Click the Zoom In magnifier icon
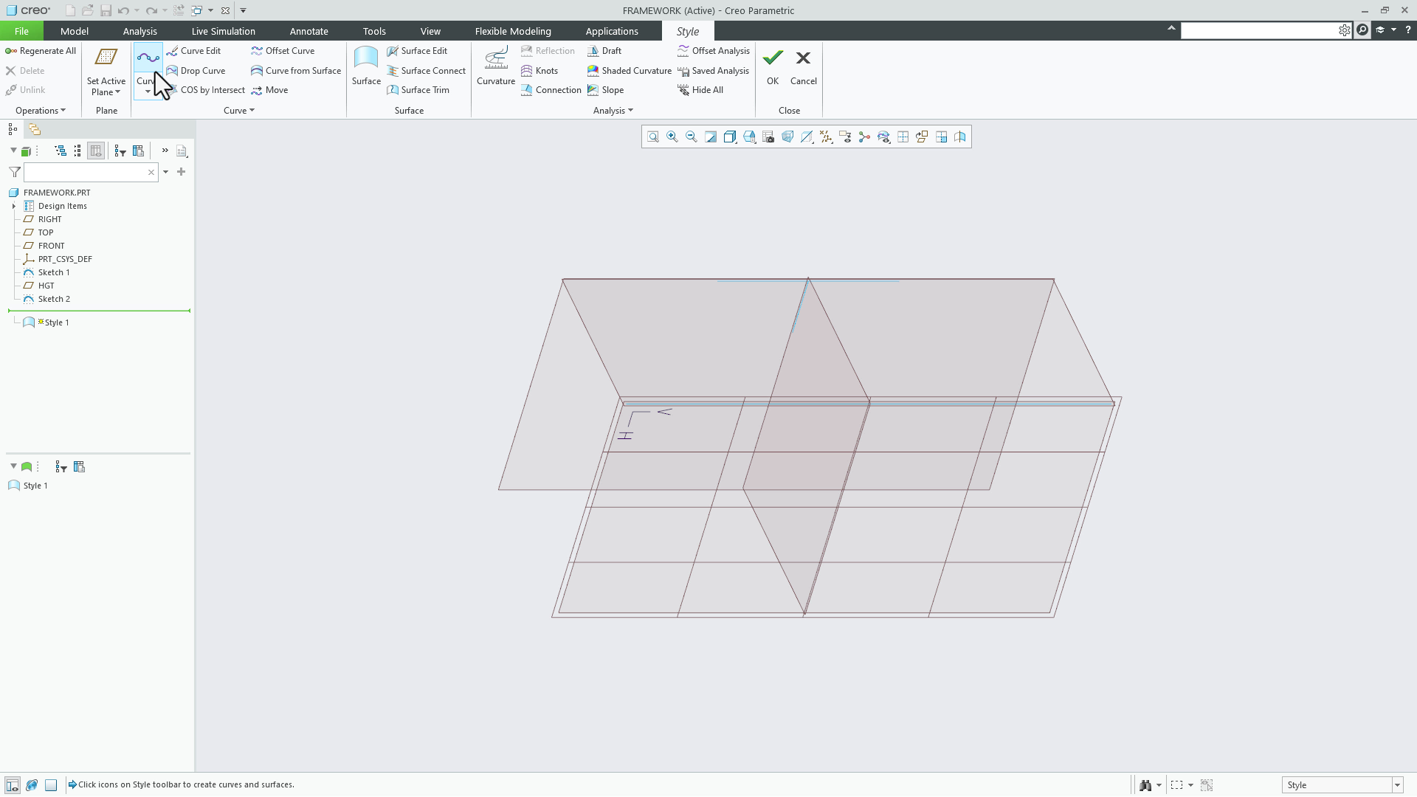1417x797 pixels. click(x=672, y=137)
